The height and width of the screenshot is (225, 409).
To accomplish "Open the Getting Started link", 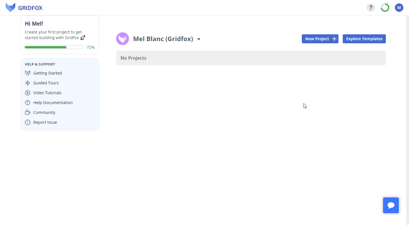I will [47, 73].
